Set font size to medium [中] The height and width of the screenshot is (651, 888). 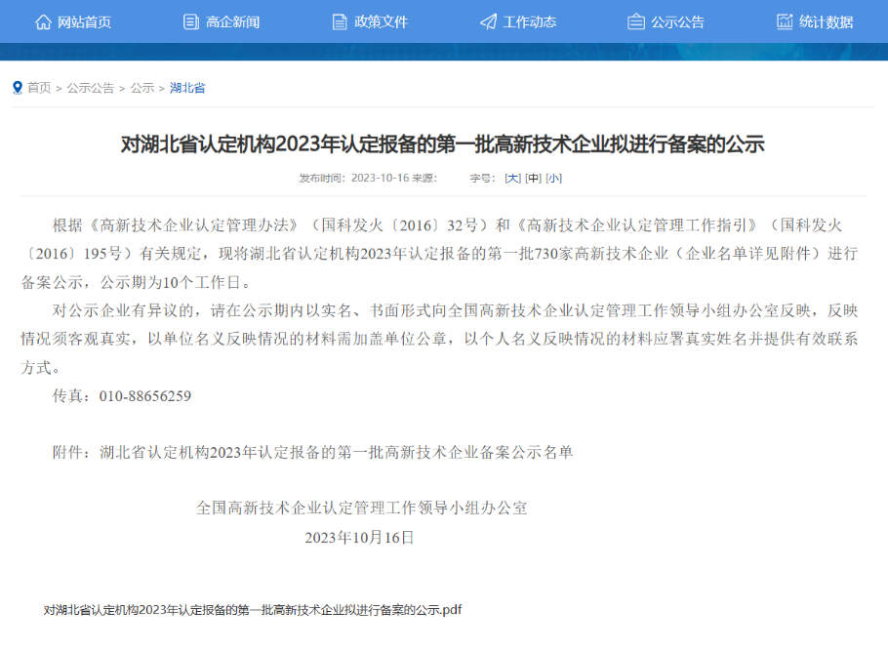tap(533, 178)
